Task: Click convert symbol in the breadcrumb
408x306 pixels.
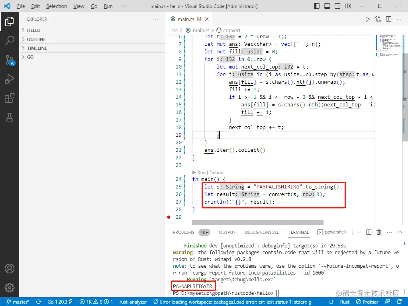Action: pyautogui.click(x=231, y=30)
